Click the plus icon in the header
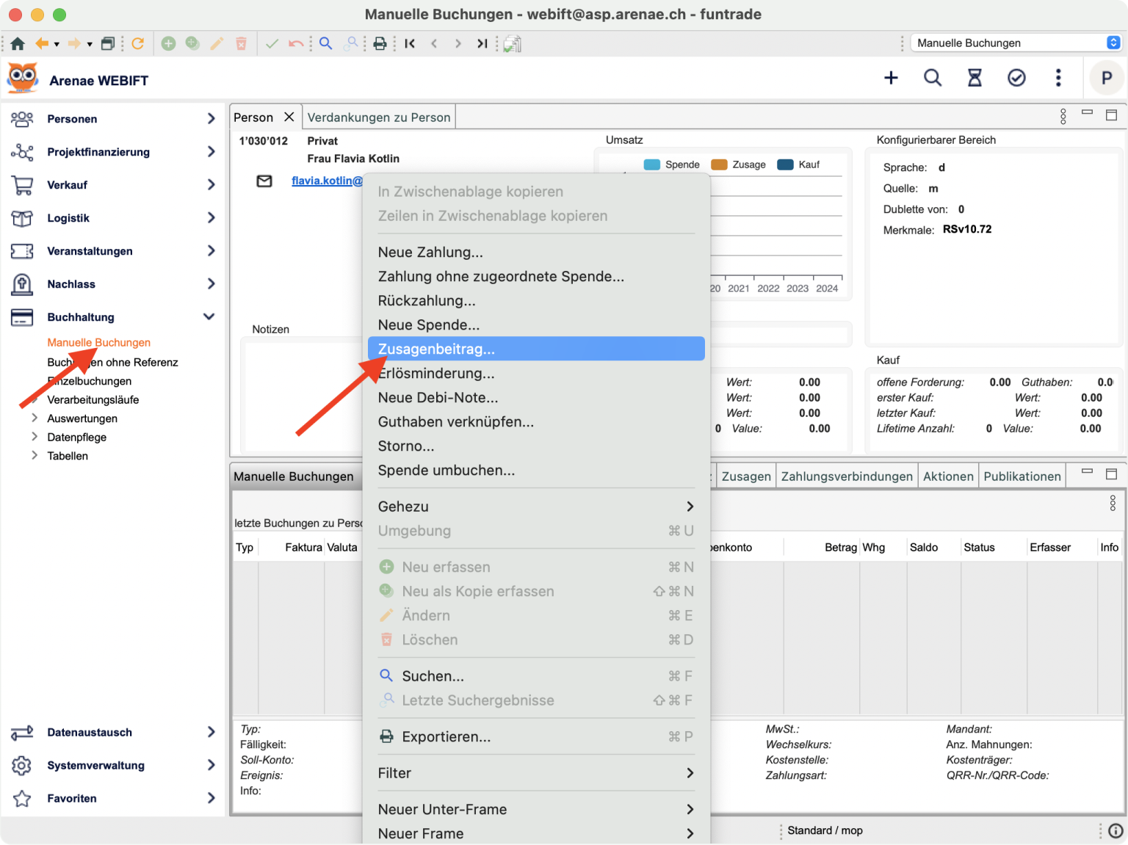 pos(891,78)
